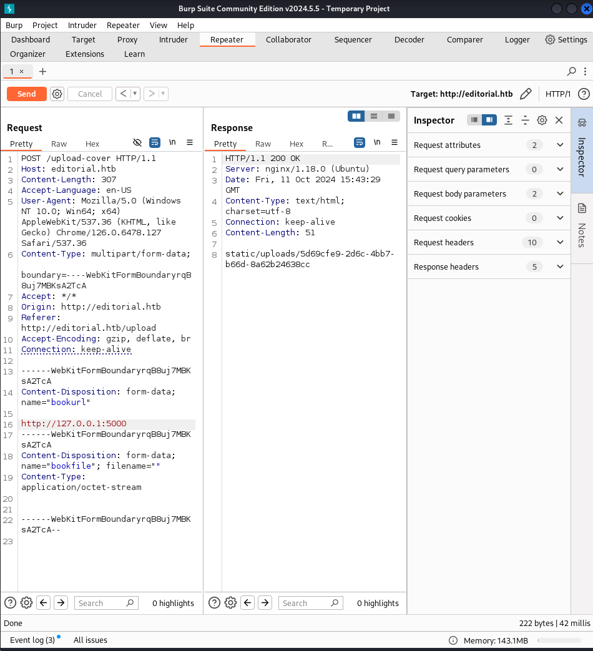Open the Repeater tab bar three-dot menu
593x651 pixels.
[585, 71]
